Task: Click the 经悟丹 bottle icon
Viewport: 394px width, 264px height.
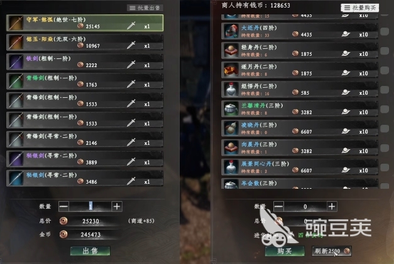Action: [x=231, y=90]
